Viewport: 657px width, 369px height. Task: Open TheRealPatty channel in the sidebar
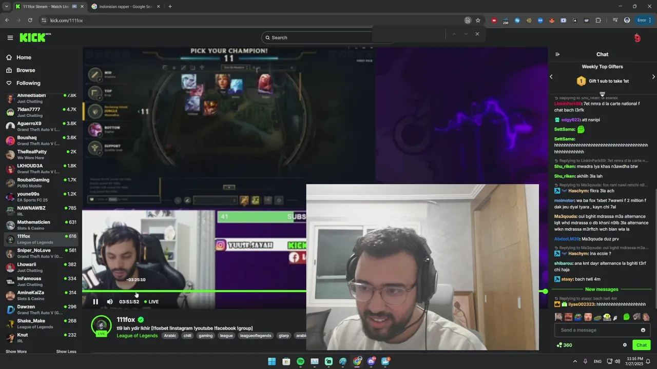[41, 154]
